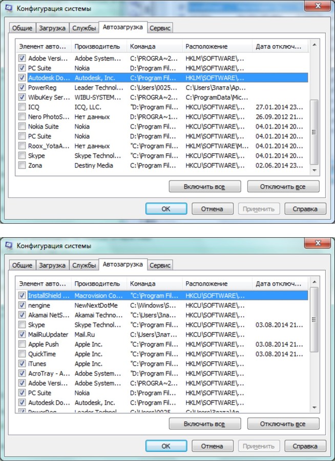Uncheck iTunes startup item
The image size is (335, 461).
22,363
